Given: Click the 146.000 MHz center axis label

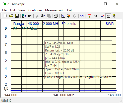Looking at the screenshot, I should [64, 95].
